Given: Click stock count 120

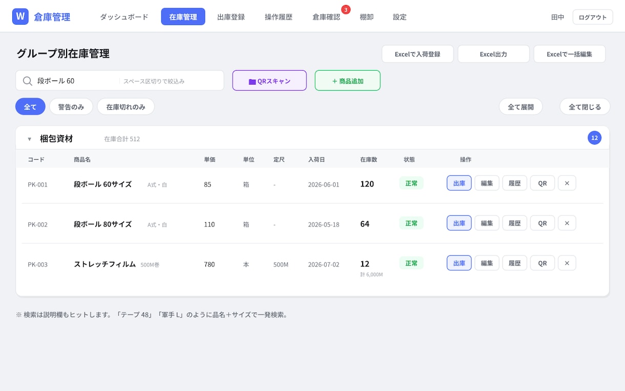Looking at the screenshot, I should click(367, 184).
